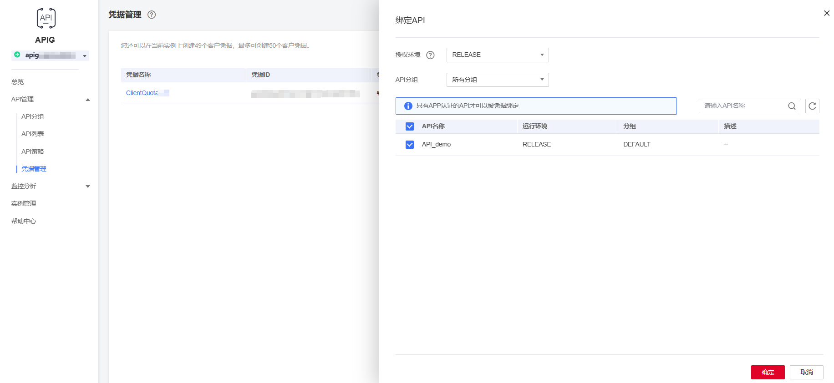
Task: Toggle select-all checkbox in API名称 header
Action: click(410, 126)
